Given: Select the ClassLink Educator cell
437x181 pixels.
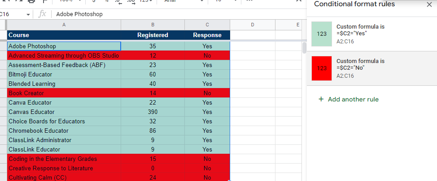Looking at the screenshot, I should pos(64,149).
